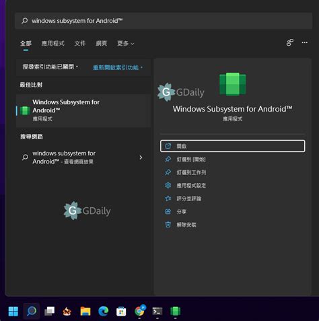
Task: Click the search connections icon near the ellipsis
Action: click(x=290, y=42)
